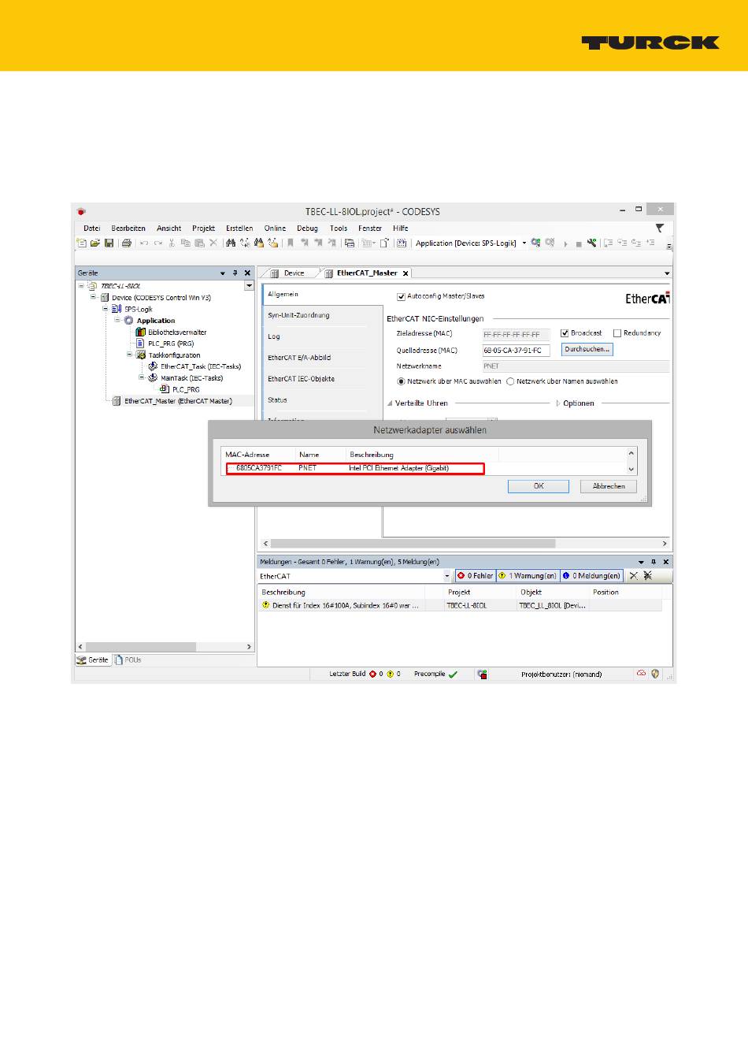Image resolution: width=748 pixels, height=1059 pixels.
Task: Toggle the 0 Fehler filter button
Action: click(476, 576)
